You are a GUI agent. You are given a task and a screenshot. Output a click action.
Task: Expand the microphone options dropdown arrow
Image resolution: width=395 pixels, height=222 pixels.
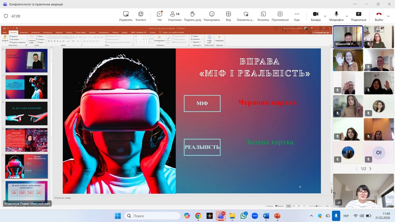click(347, 16)
